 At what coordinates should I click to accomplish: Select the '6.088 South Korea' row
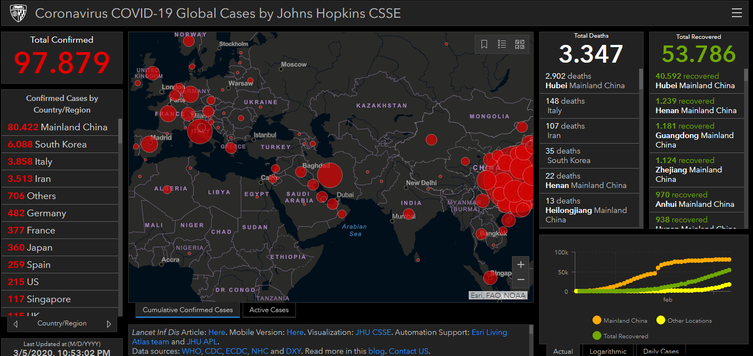[x=60, y=144]
